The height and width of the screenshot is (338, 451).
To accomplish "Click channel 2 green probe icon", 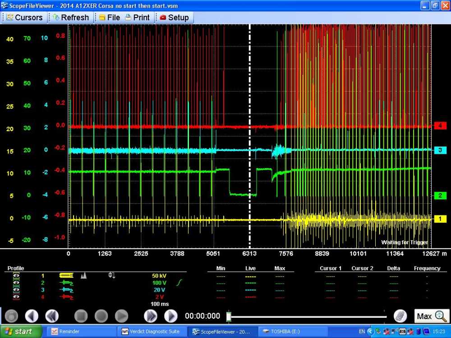I will pos(66,283).
